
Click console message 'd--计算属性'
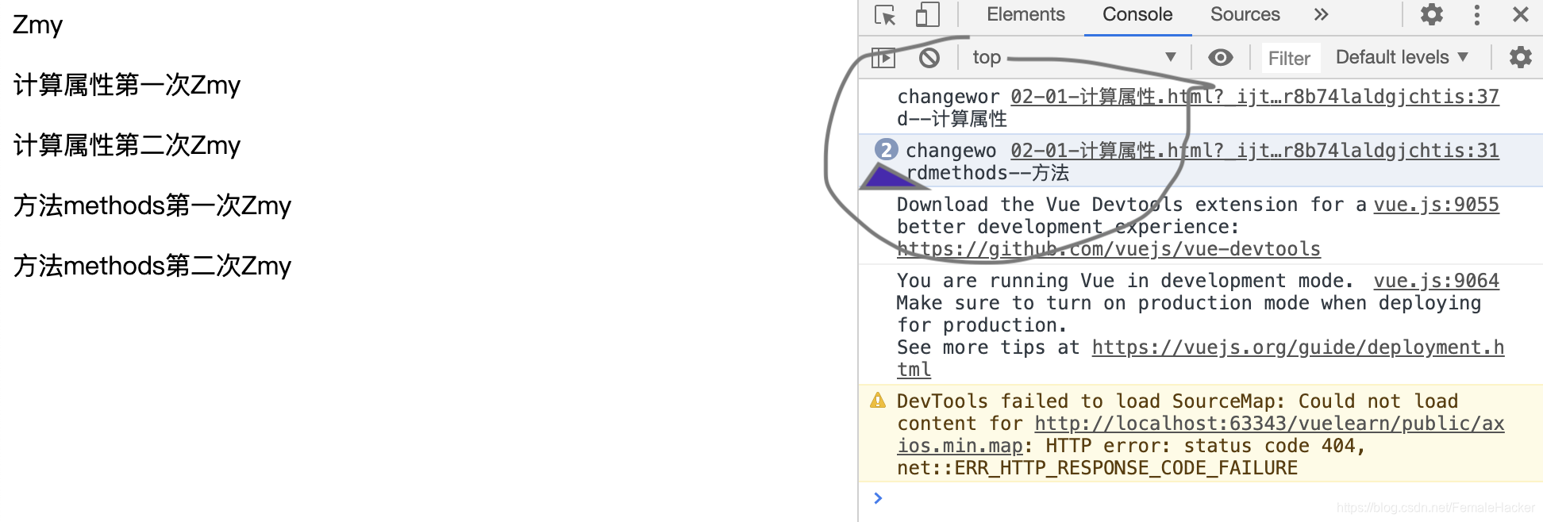(952, 119)
